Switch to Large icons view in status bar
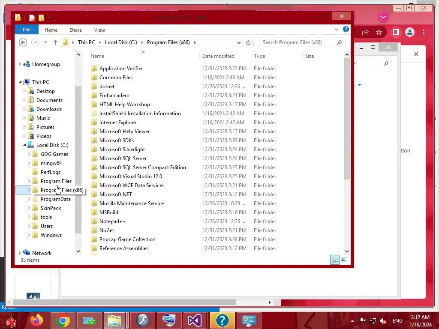This screenshot has height=329, width=439. click(344, 260)
